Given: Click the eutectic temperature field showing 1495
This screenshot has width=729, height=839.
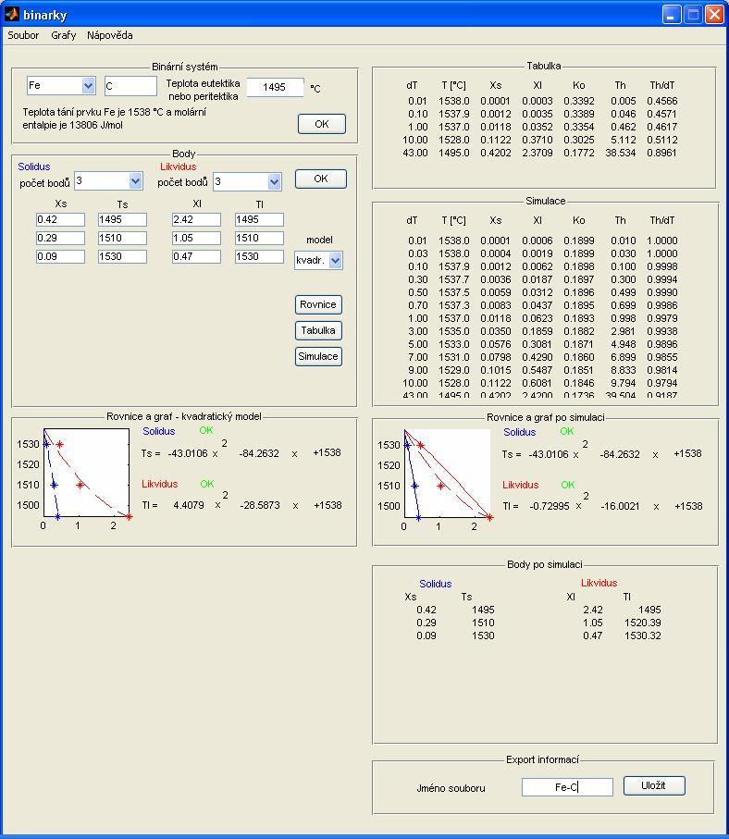Looking at the screenshot, I should point(275,87).
